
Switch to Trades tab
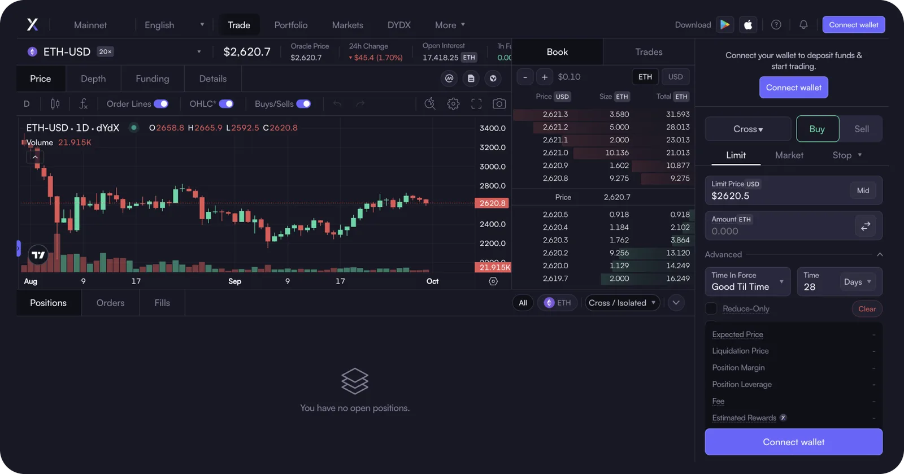click(649, 51)
